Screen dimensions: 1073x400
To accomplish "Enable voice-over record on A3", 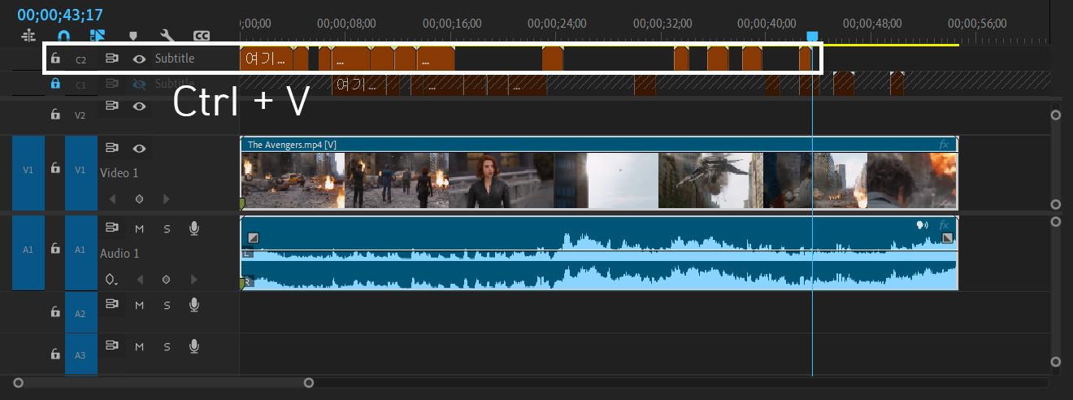I will [x=193, y=346].
